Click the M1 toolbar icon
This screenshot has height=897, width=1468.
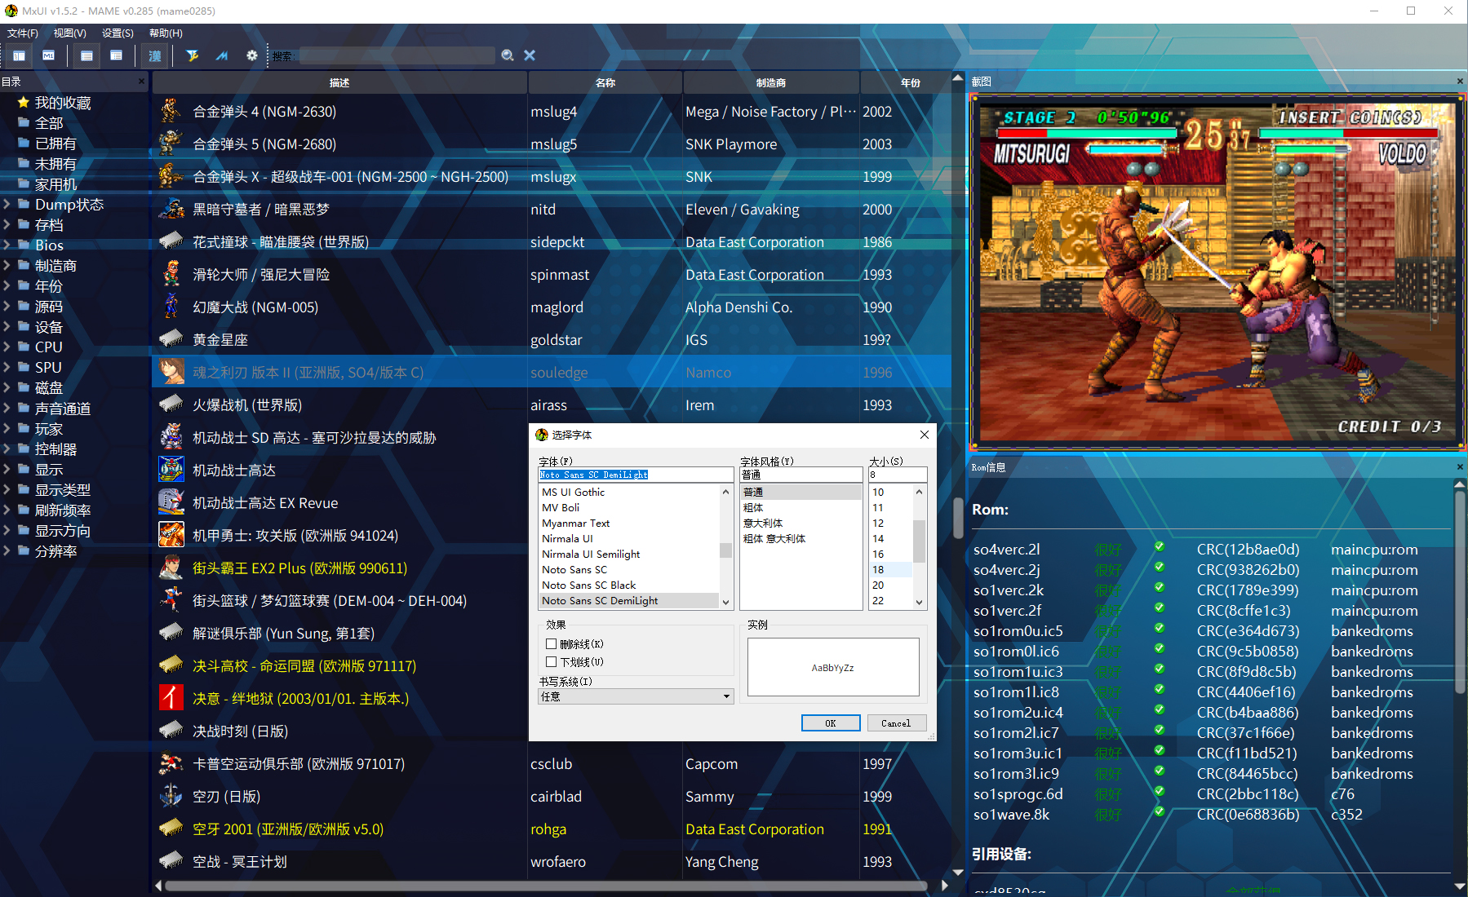49,55
